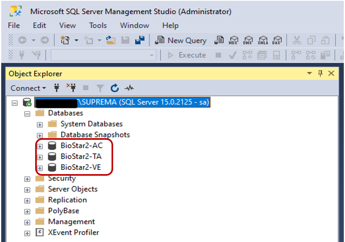This screenshot has width=345, height=242.
Task: Click the New Query button
Action: coord(181,40)
